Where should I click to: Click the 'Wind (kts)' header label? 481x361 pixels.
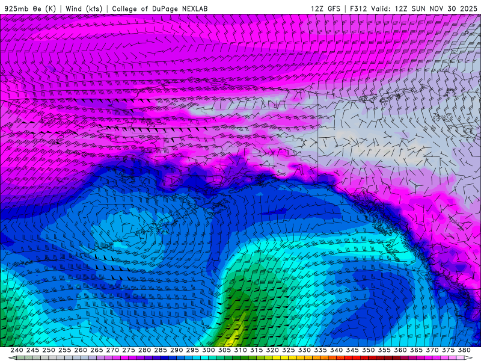84,9
